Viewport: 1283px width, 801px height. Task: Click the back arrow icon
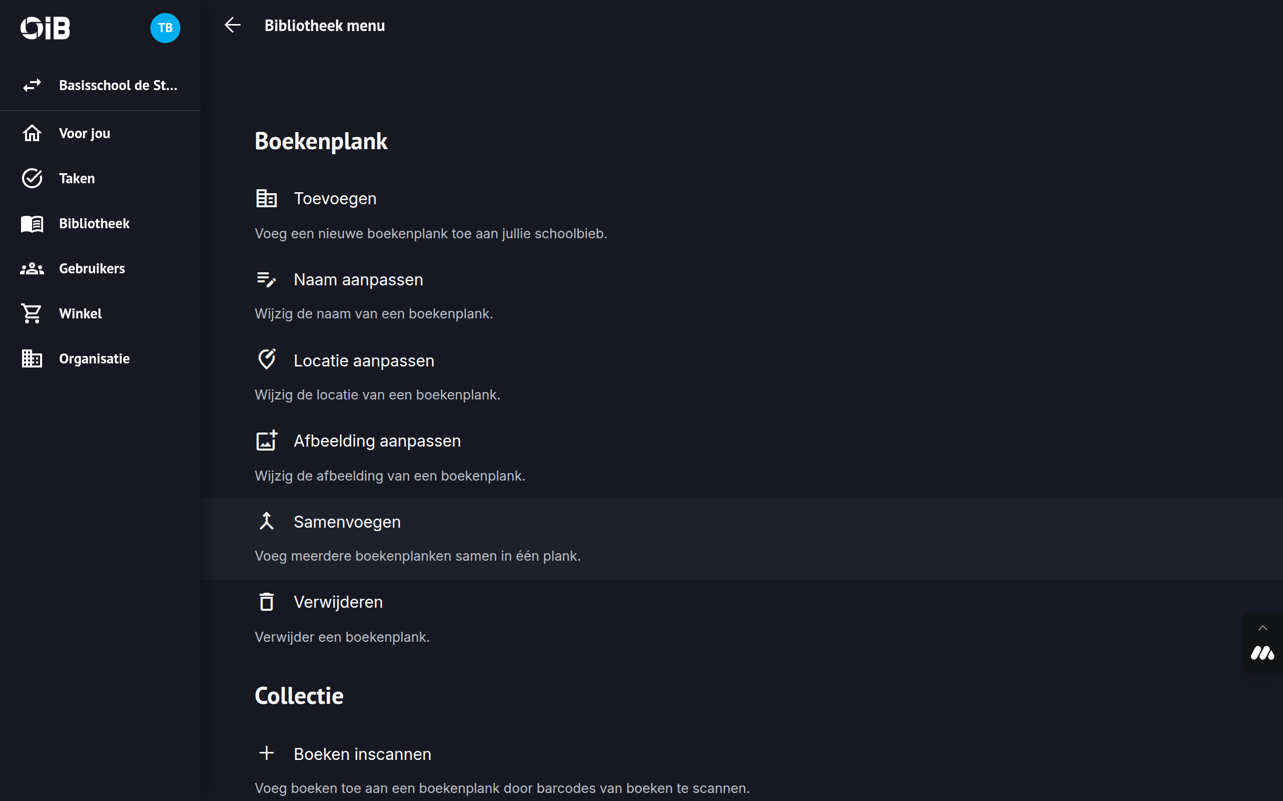coord(232,25)
